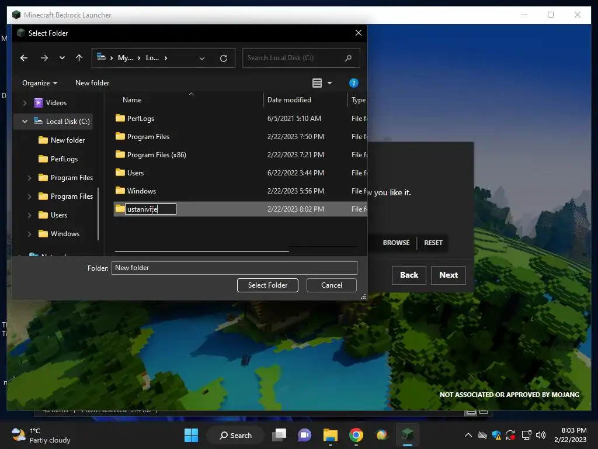The image size is (598, 449).
Task: Click horizontal scrollbar in file list
Action: [x=201, y=251]
